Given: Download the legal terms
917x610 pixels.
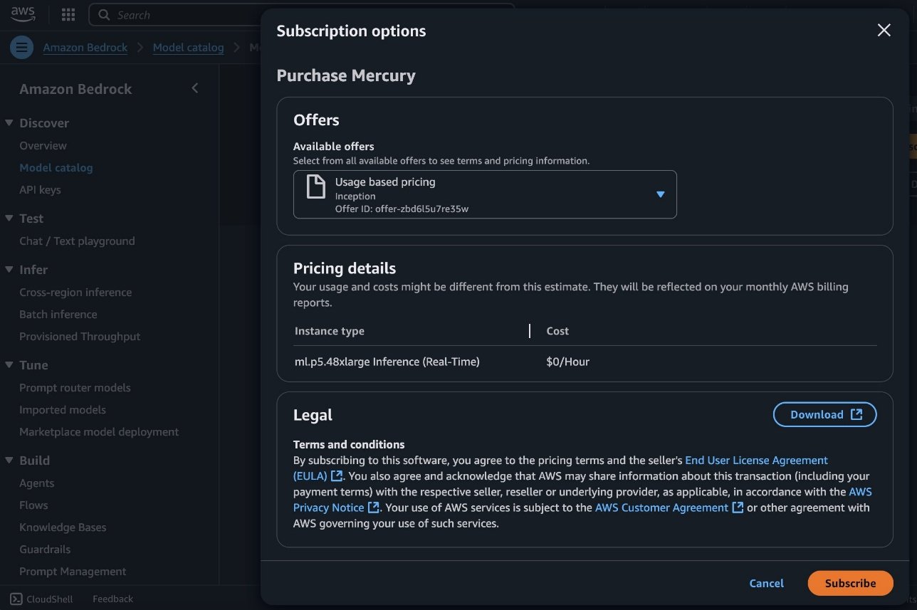Looking at the screenshot, I should [824, 414].
